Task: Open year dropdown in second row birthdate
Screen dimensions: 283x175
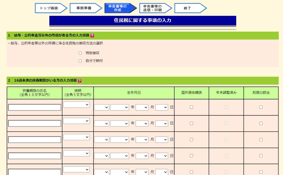Action: [x=120, y=124]
